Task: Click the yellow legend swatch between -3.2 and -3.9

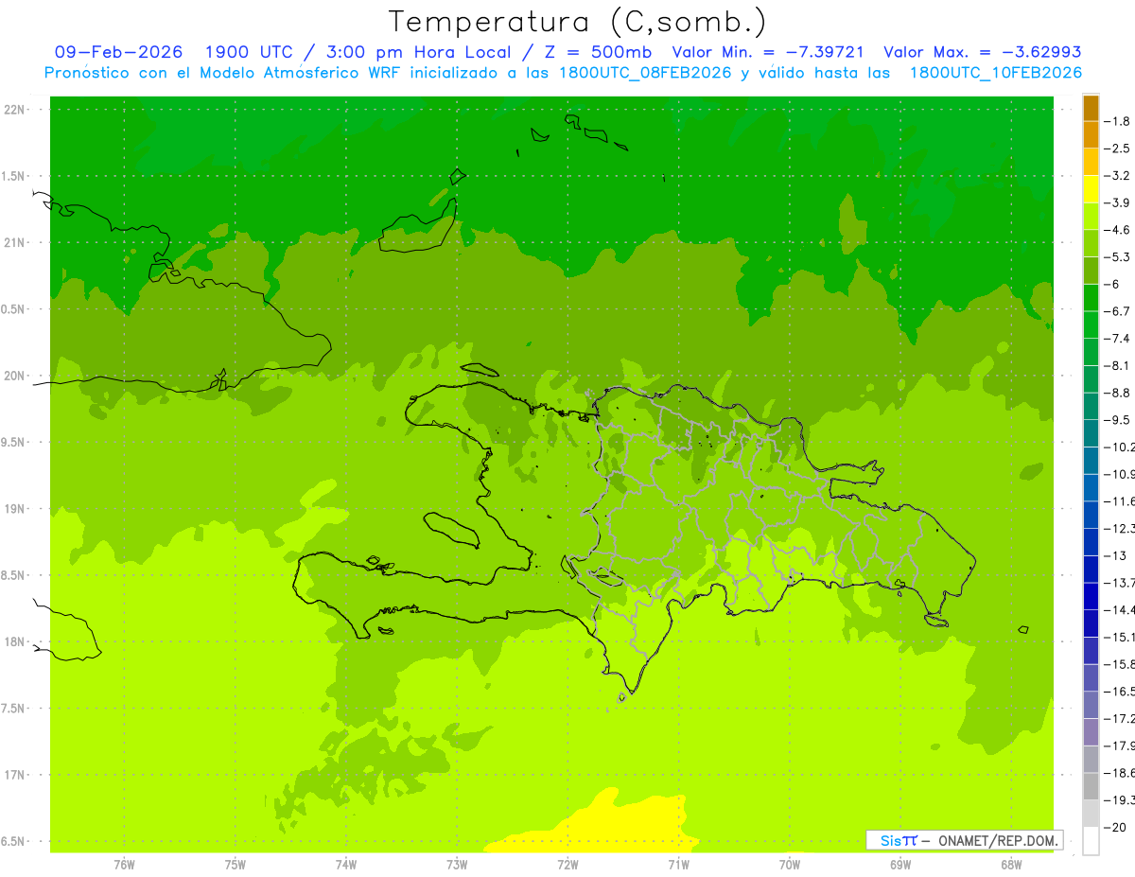Action: point(1091,189)
